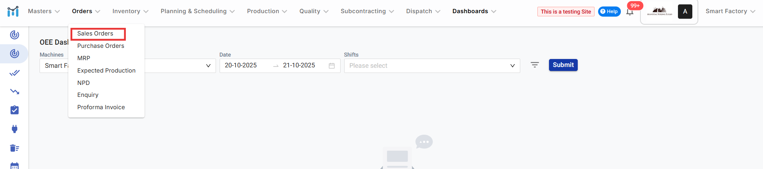
Task: Select Sales Orders from the Orders menu
Action: tap(95, 33)
